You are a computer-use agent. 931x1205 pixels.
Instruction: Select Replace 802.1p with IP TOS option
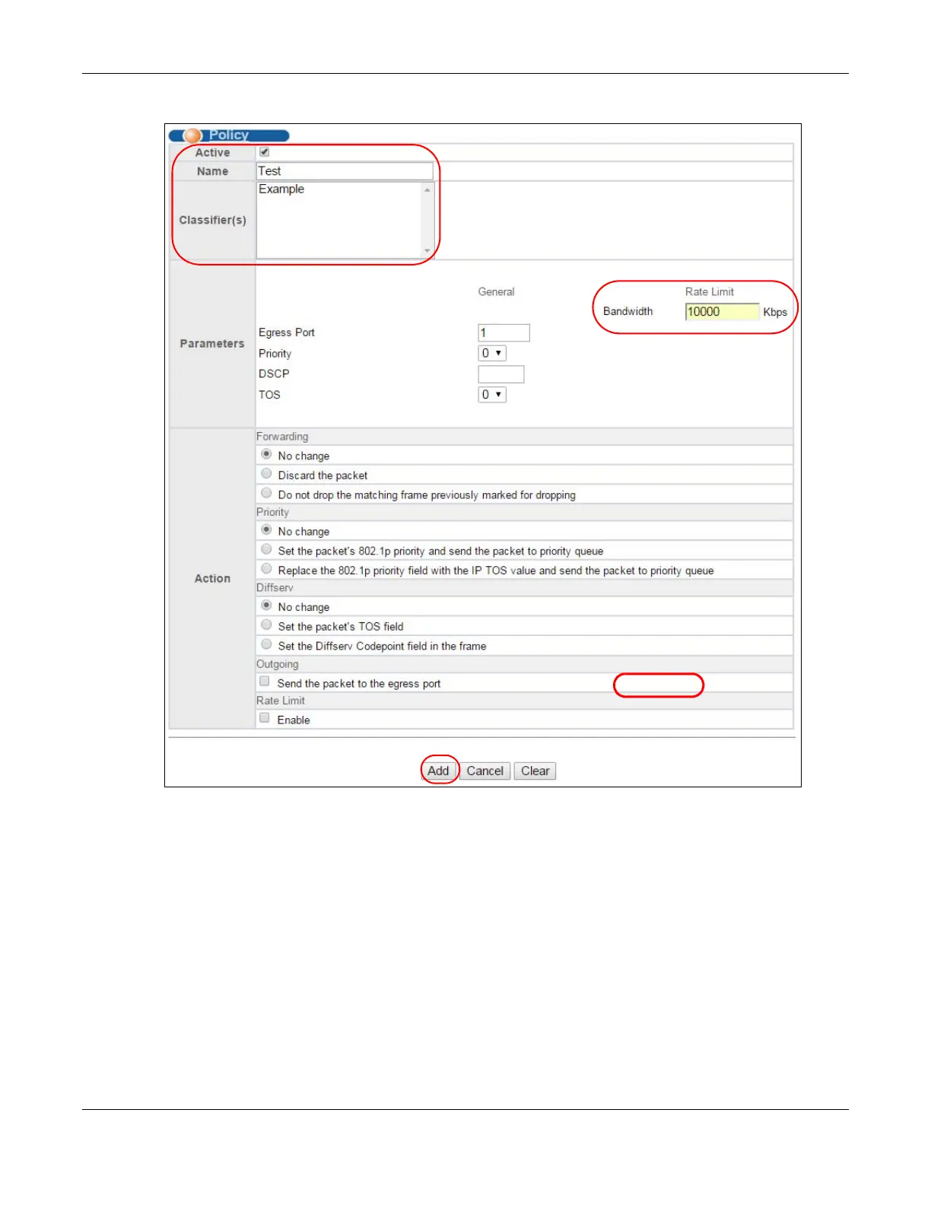[266, 569]
